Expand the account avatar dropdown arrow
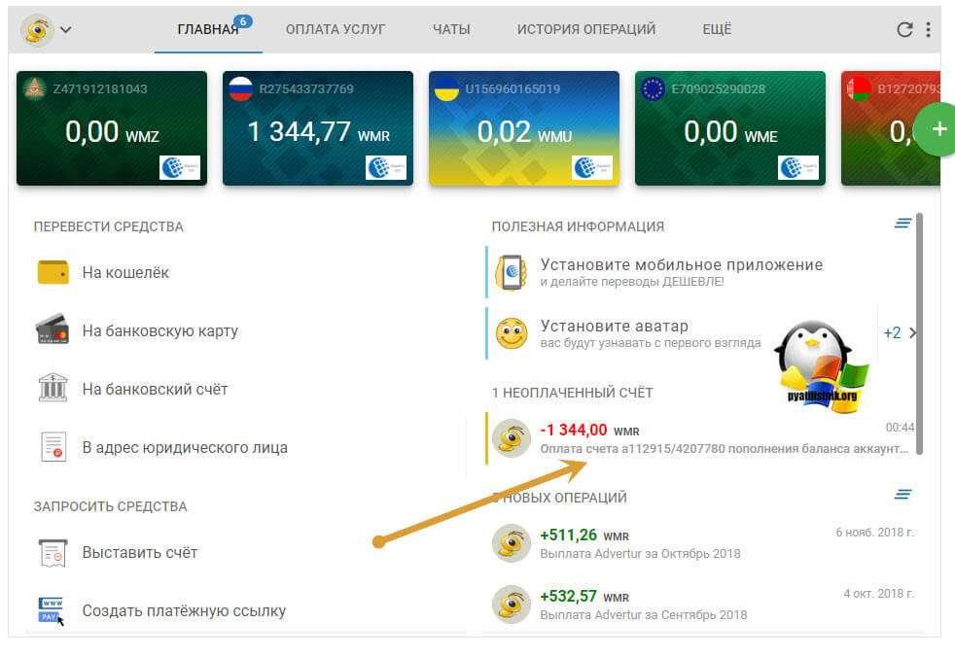 (x=66, y=29)
